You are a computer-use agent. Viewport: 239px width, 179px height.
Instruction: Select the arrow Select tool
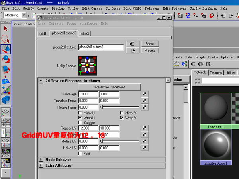(6, 29)
